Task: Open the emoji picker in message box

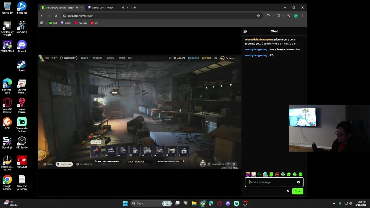Action: point(298,182)
